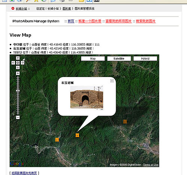Click the zoom slider handle
Screen dimensions: 187x175
point(18,91)
